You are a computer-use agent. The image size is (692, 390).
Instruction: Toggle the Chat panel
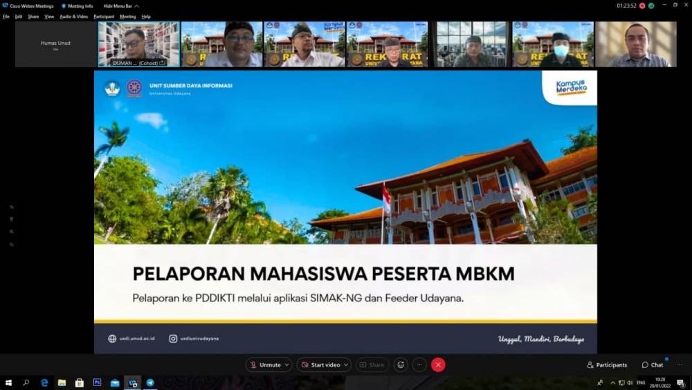(x=652, y=364)
